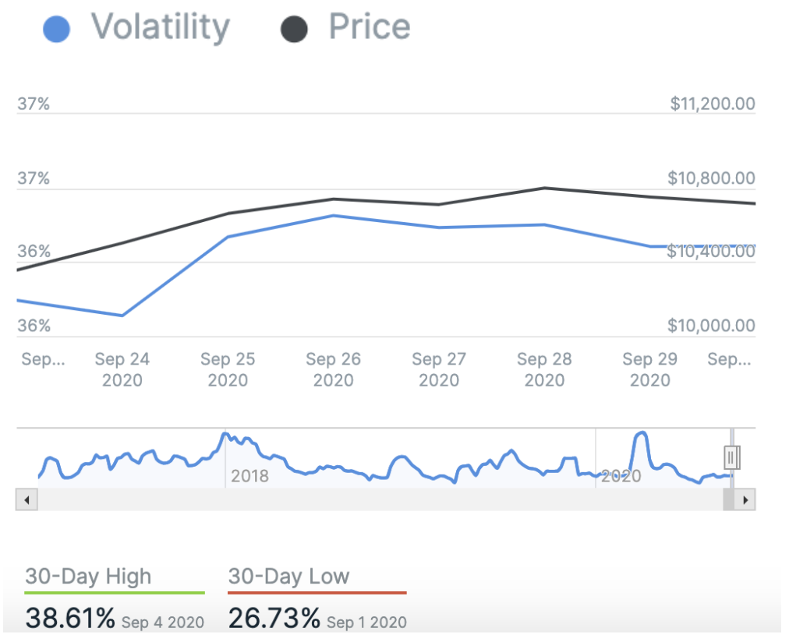
Task: Click the Sep 26 2020 axis label
Action: [x=333, y=369]
